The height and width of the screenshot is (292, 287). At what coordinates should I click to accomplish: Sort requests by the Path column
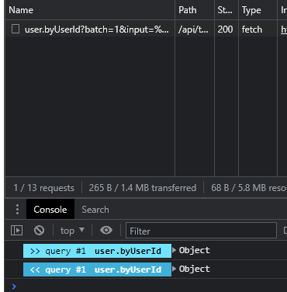click(x=195, y=10)
